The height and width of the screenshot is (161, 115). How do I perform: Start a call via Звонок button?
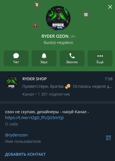(x=72, y=58)
